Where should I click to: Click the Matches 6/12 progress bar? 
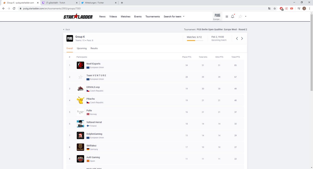click(x=195, y=40)
